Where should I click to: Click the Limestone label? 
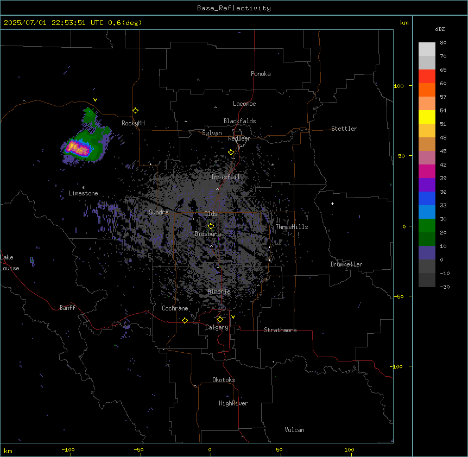(83, 193)
